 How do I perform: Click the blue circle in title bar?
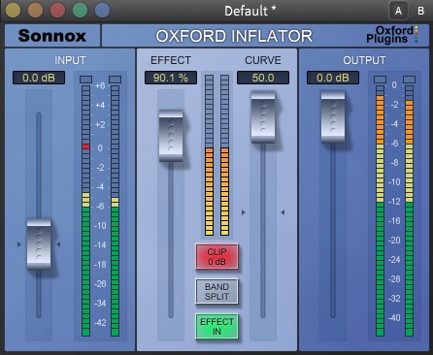102,10
